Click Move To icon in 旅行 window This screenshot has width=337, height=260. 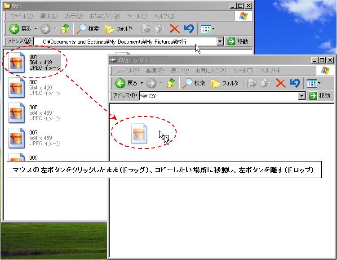[146, 29]
